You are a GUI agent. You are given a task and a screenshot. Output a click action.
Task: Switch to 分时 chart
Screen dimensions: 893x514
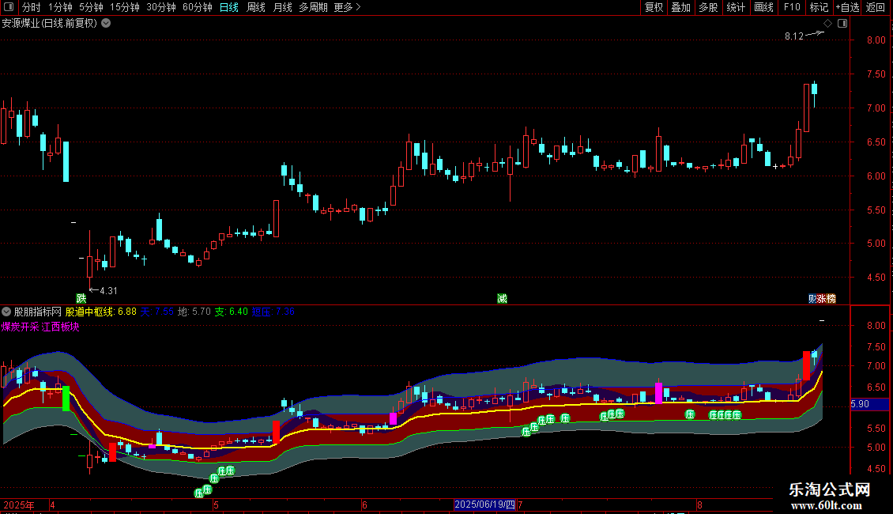tap(32, 7)
